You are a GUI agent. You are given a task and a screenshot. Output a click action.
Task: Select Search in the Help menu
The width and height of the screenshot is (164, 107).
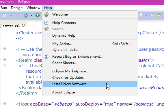coord(90,29)
